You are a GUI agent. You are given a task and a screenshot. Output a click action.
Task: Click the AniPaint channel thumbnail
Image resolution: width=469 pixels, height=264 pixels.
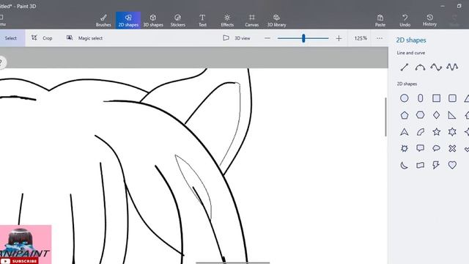point(26,244)
